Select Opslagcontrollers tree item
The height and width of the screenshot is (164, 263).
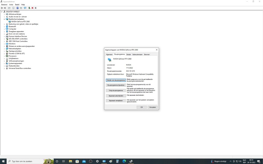15,51
